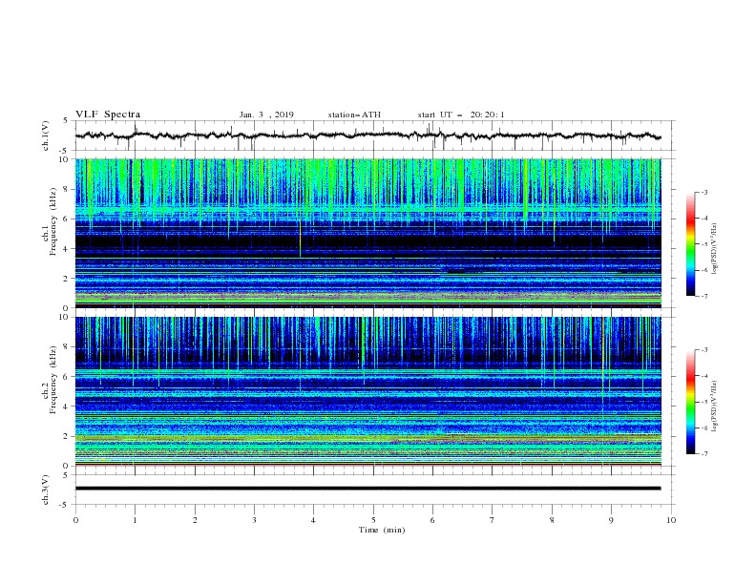This screenshot has width=756, height=584.
Task: Click the upper colorbar 'log(PSD)(V²/Hz)' label
Action: [x=715, y=249]
